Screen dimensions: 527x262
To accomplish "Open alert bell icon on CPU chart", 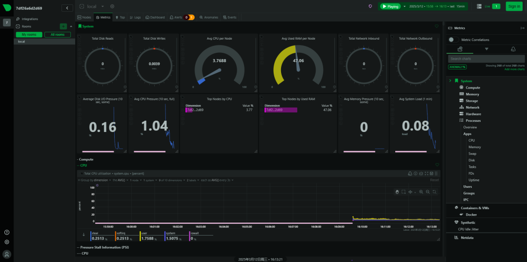I will click(x=410, y=174).
